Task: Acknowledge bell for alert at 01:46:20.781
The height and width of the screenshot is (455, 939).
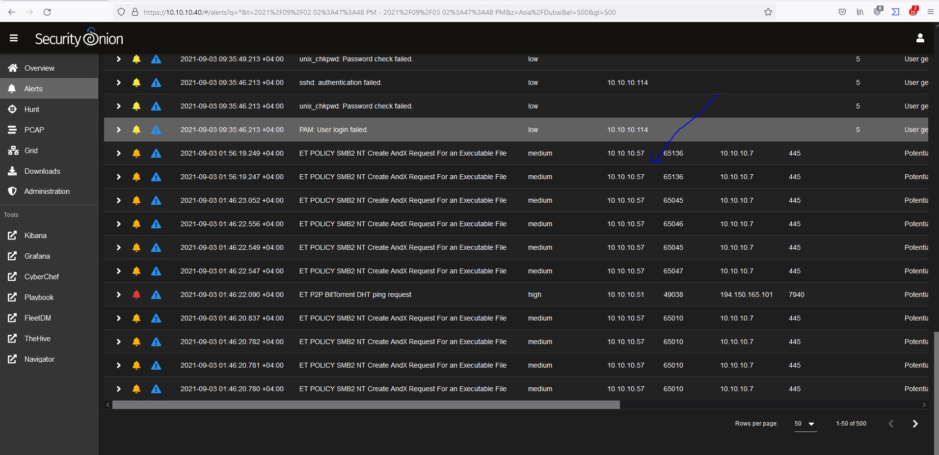Action: click(x=136, y=365)
